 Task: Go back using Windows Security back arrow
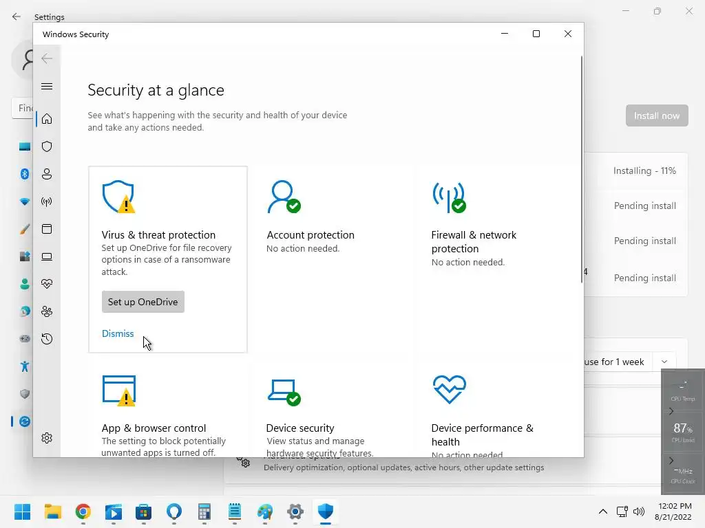(x=47, y=58)
